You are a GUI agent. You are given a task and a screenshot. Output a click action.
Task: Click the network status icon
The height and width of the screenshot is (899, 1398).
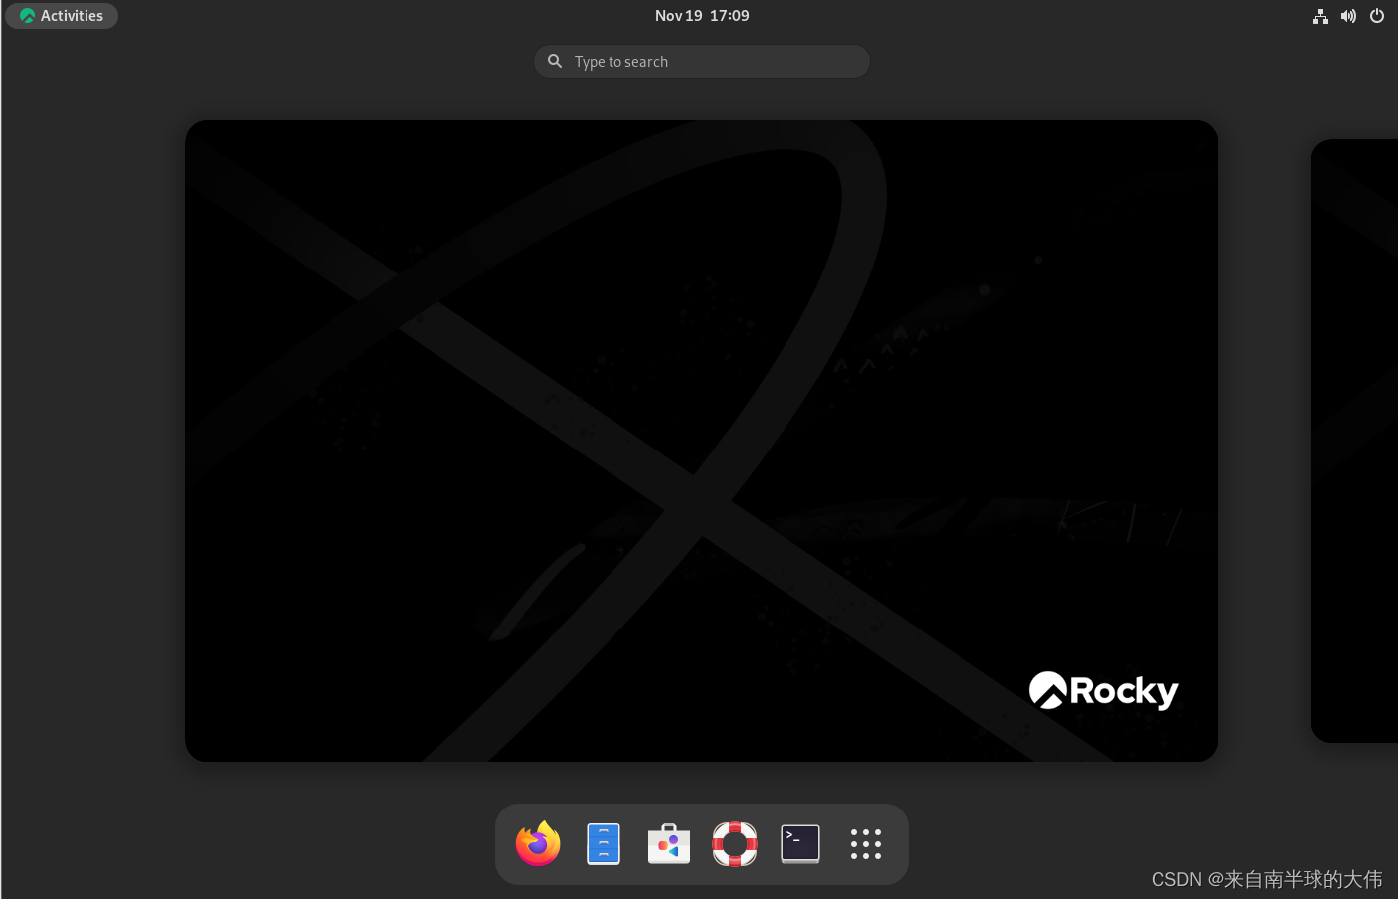[x=1320, y=16]
